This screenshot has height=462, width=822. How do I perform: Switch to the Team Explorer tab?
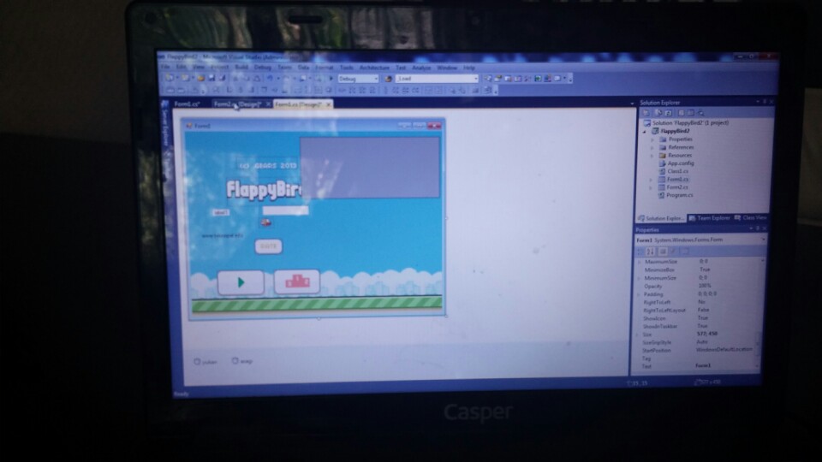709,218
